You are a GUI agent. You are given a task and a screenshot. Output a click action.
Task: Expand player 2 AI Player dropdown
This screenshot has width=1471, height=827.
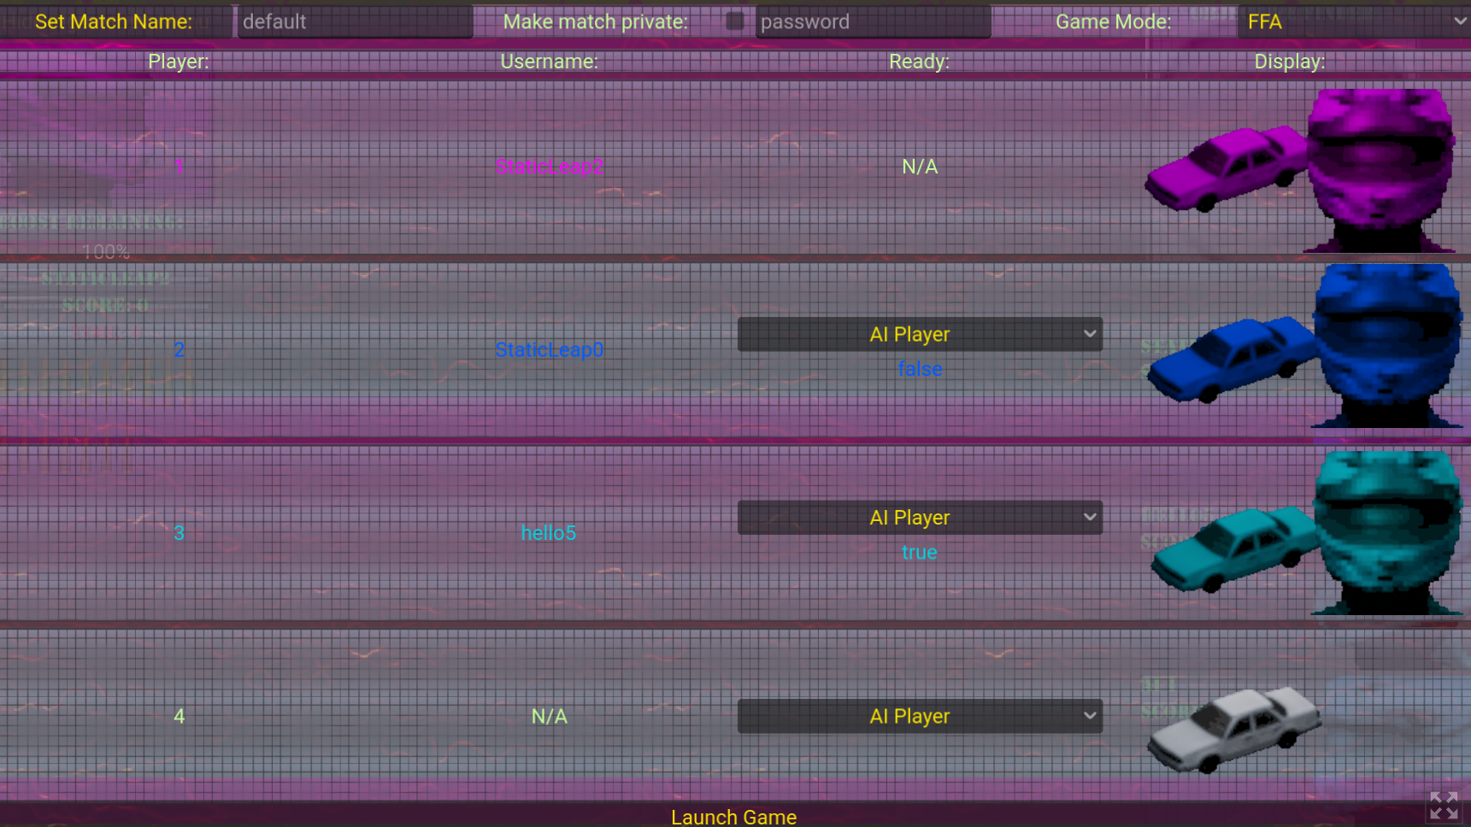pos(920,334)
